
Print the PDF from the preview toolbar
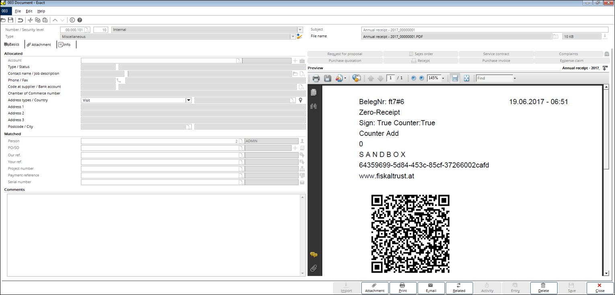click(316, 78)
